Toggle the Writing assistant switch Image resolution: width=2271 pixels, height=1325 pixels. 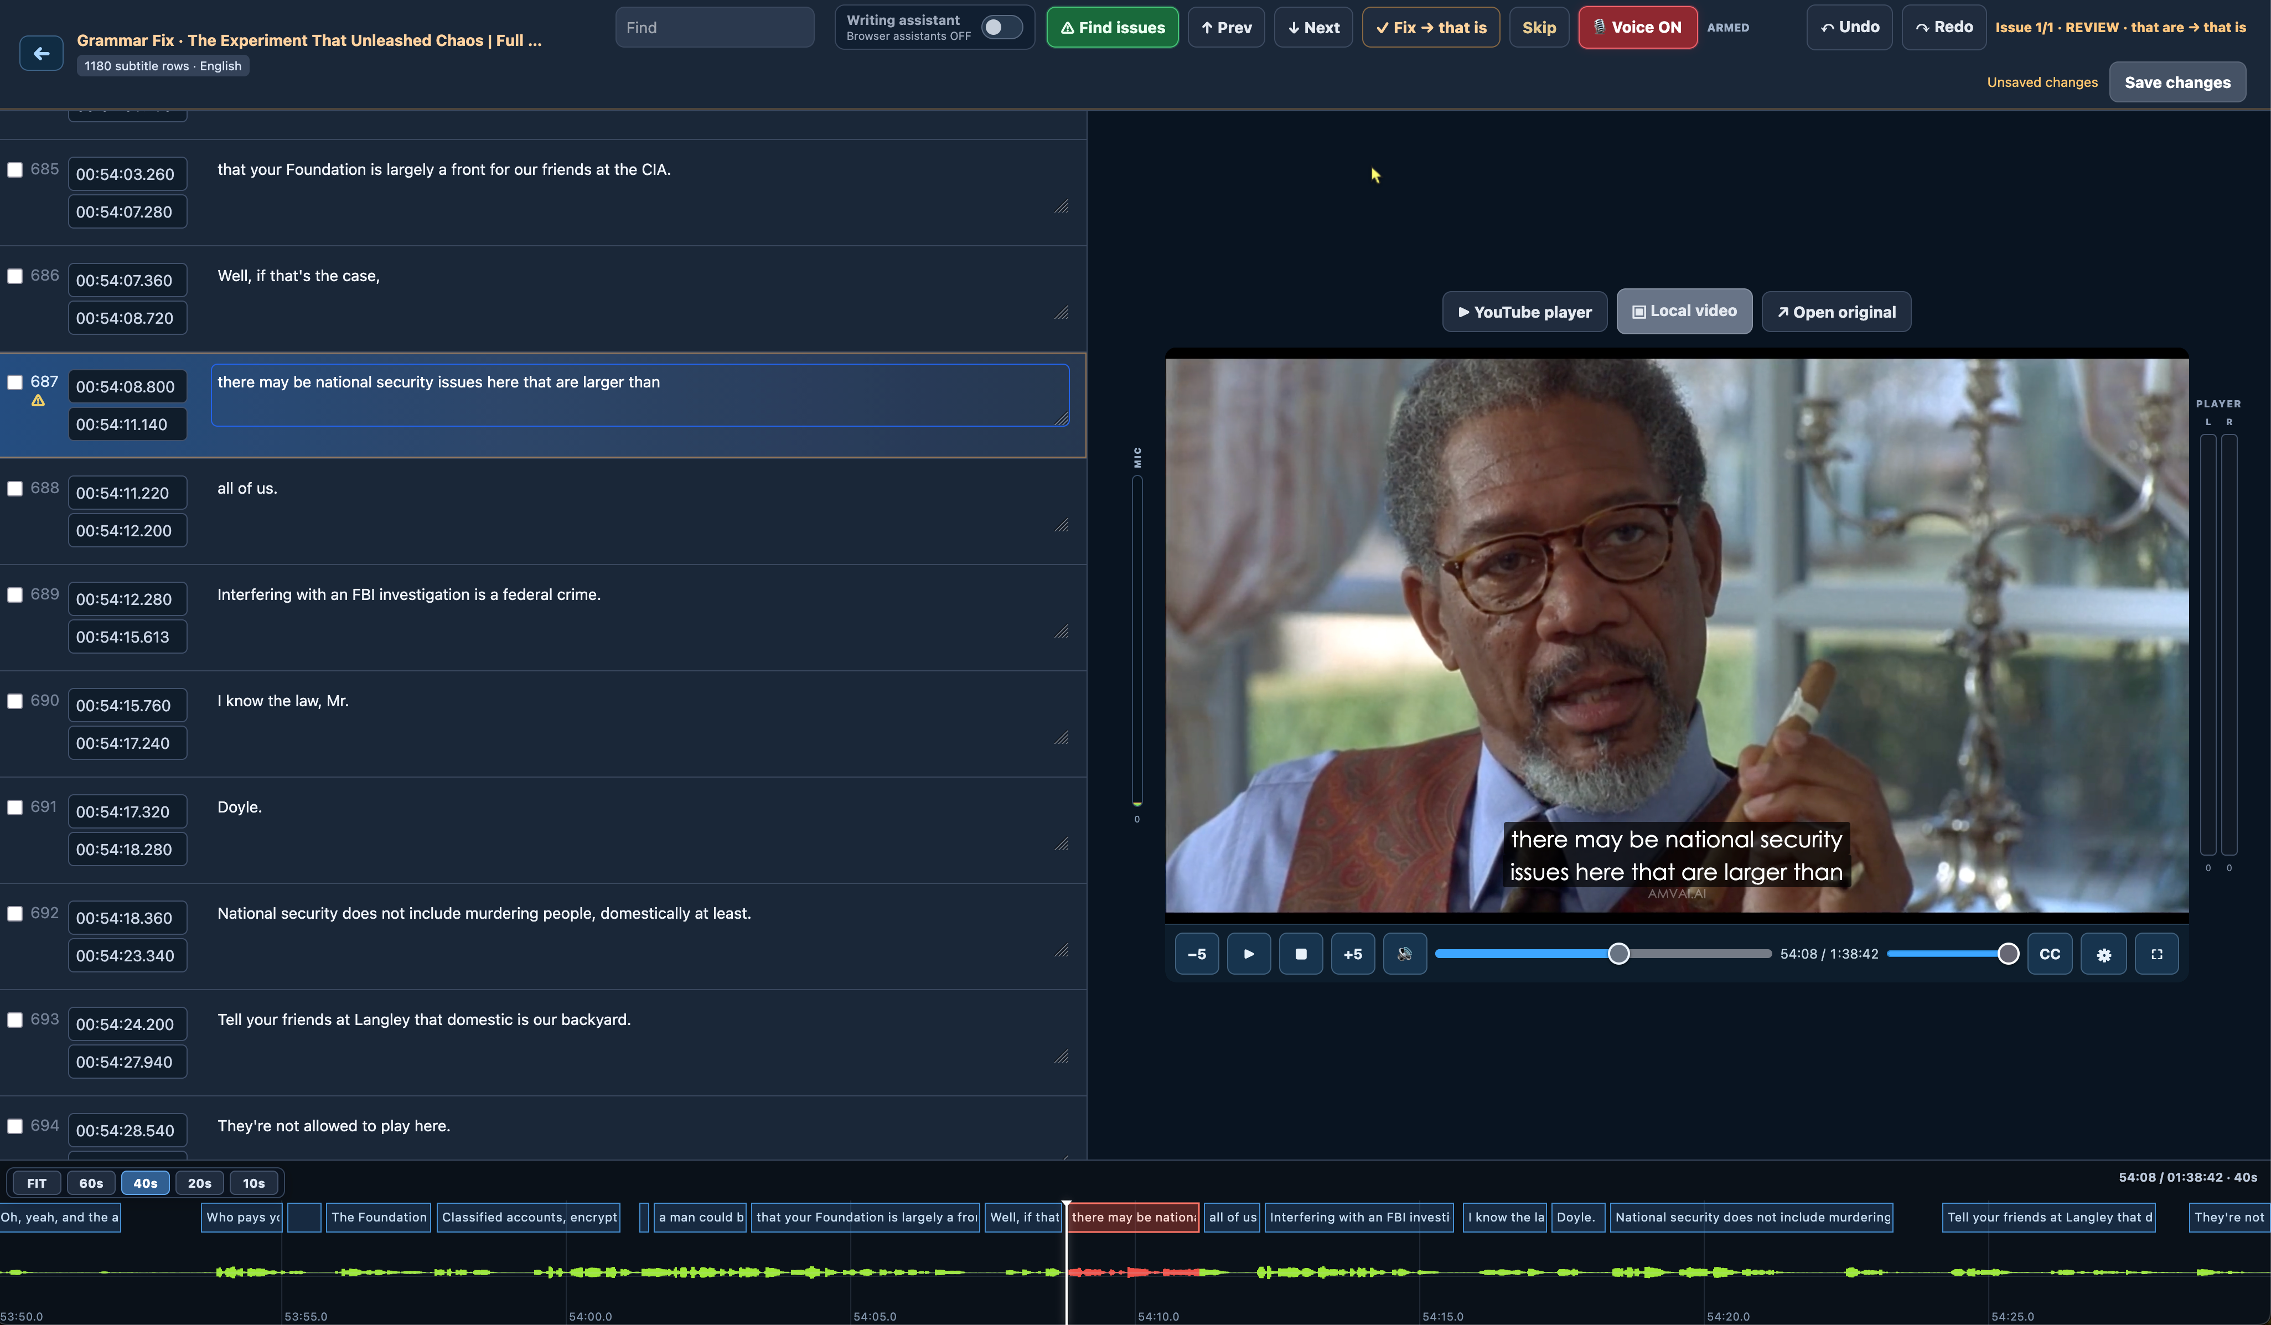coord(1001,27)
